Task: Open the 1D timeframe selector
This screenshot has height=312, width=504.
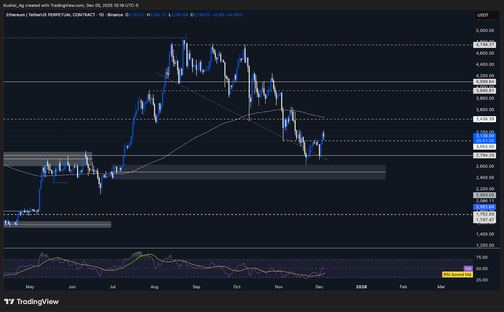Action: (102, 15)
